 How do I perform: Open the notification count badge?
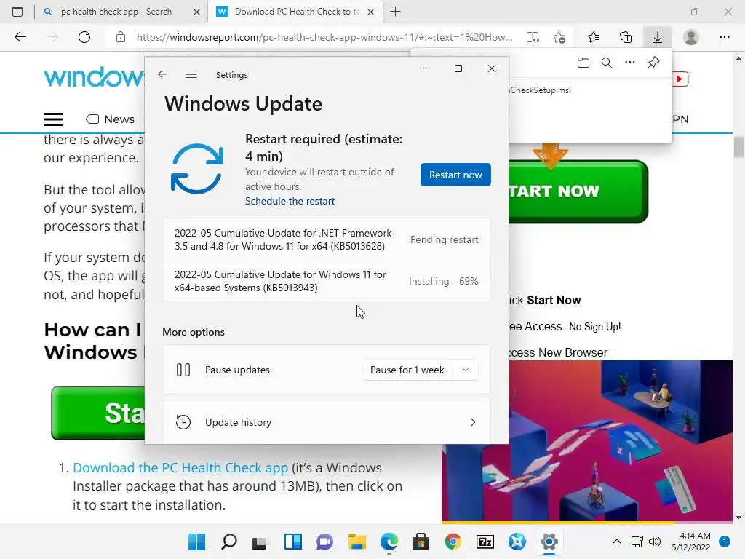click(725, 542)
